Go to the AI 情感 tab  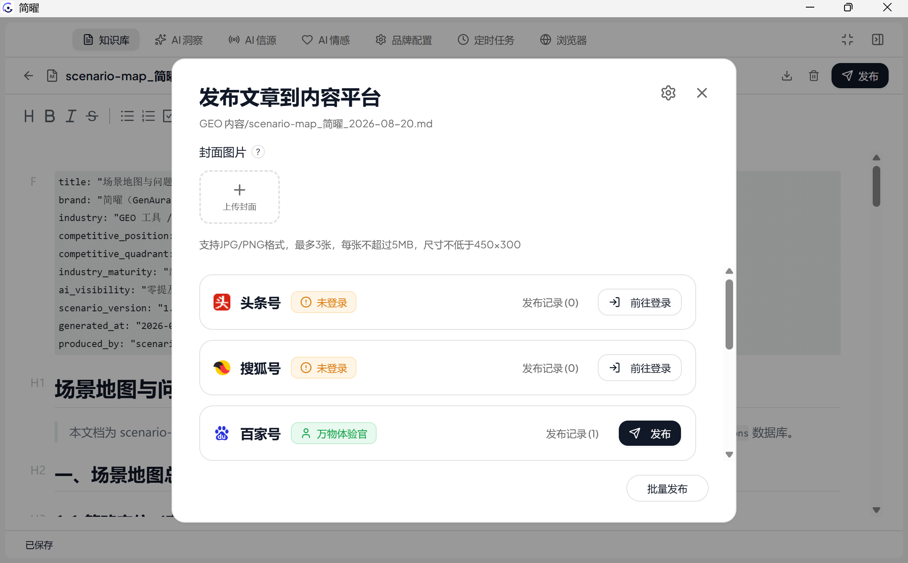click(326, 40)
